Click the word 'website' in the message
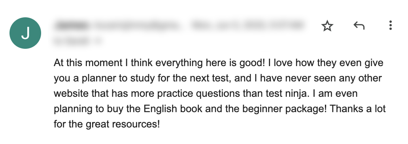Image resolution: width=408 pixels, height=144 pixels. (71, 94)
